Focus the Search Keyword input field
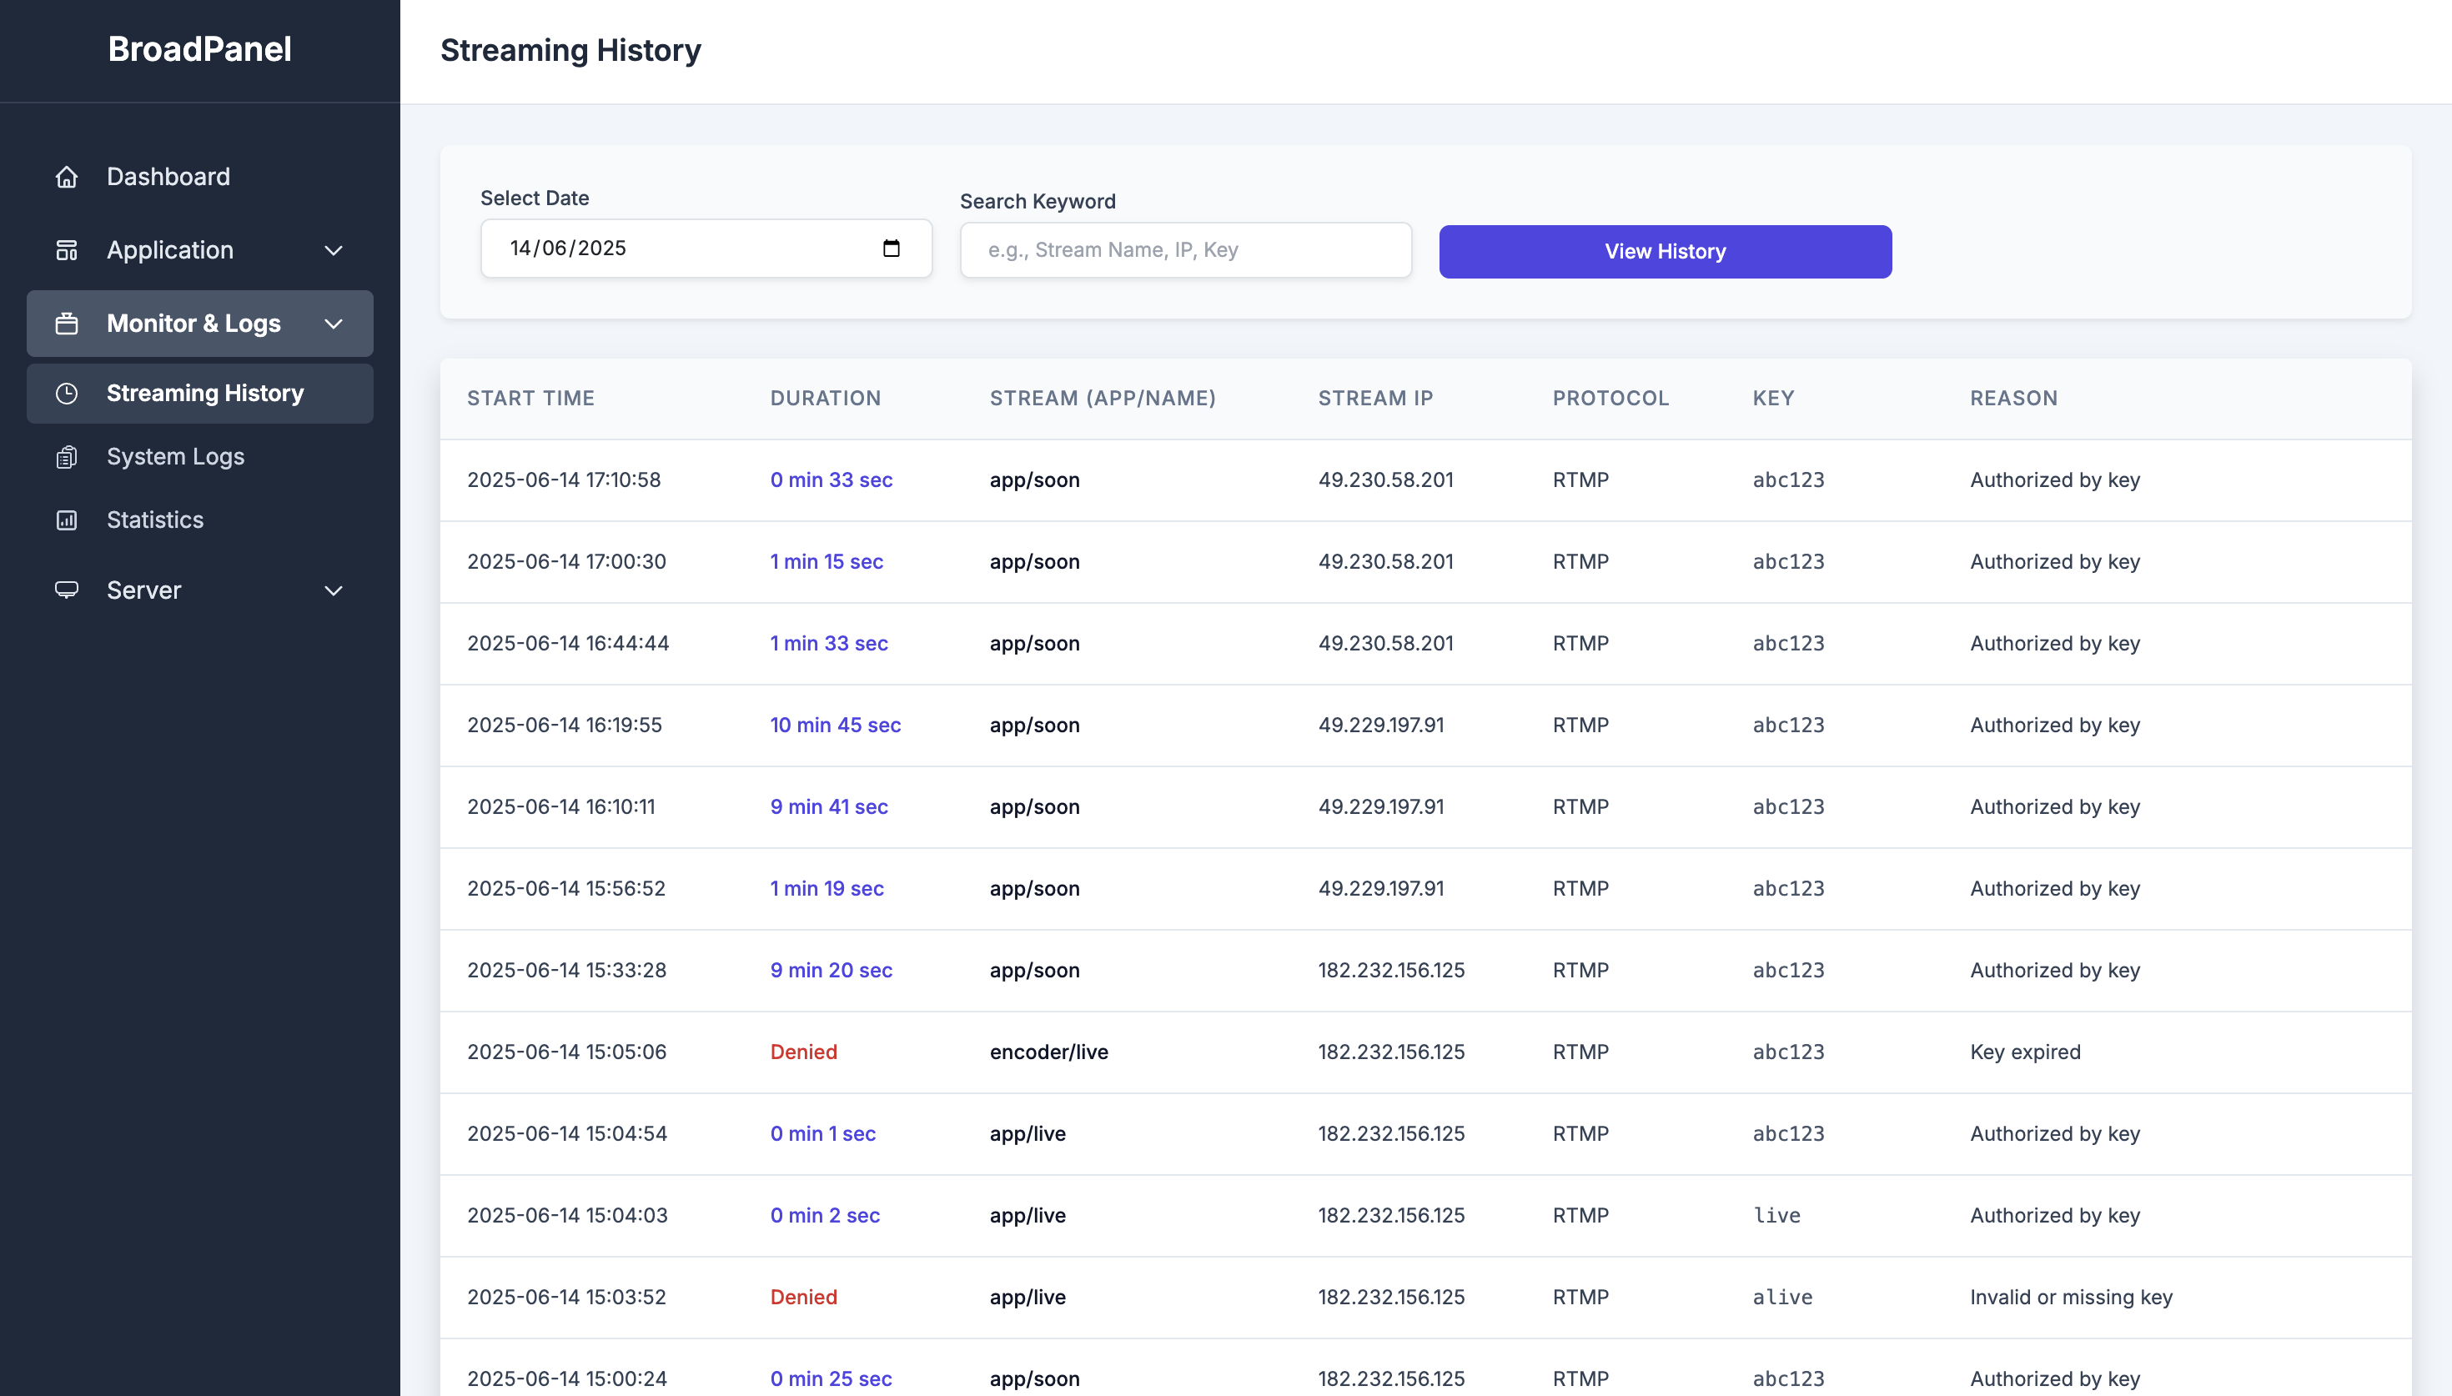The image size is (2452, 1396). (x=1186, y=250)
